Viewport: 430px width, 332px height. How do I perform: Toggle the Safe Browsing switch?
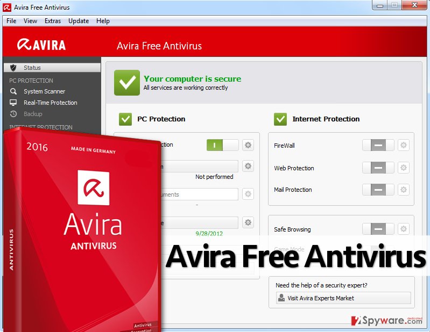pyautogui.click(x=378, y=229)
